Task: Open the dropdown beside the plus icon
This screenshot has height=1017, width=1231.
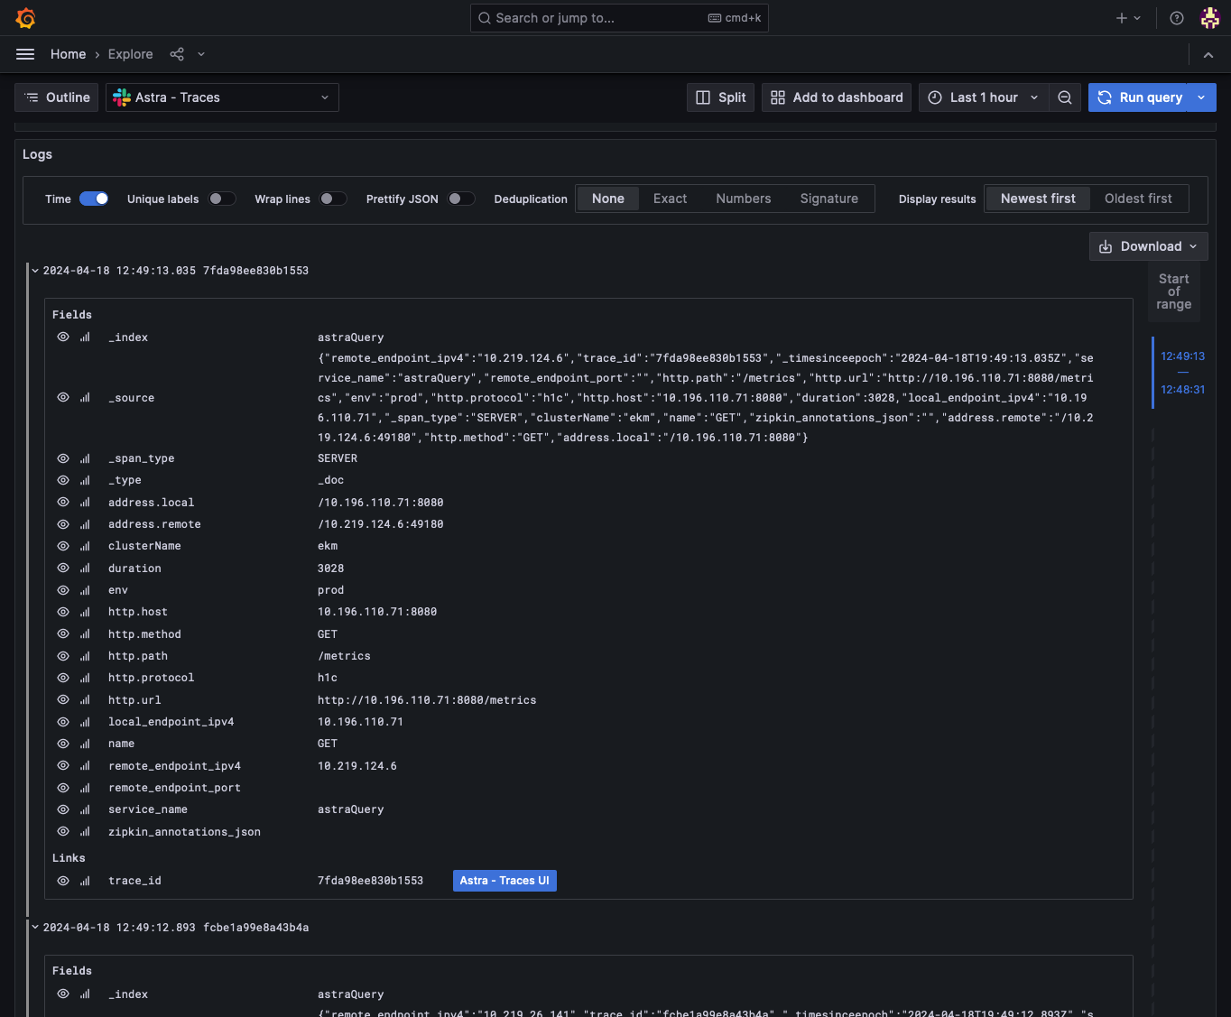Action: click(x=1137, y=18)
